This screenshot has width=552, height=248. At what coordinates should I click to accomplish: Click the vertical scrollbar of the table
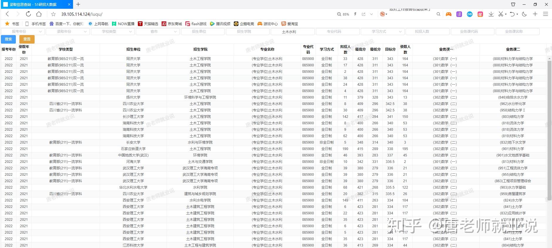549,130
